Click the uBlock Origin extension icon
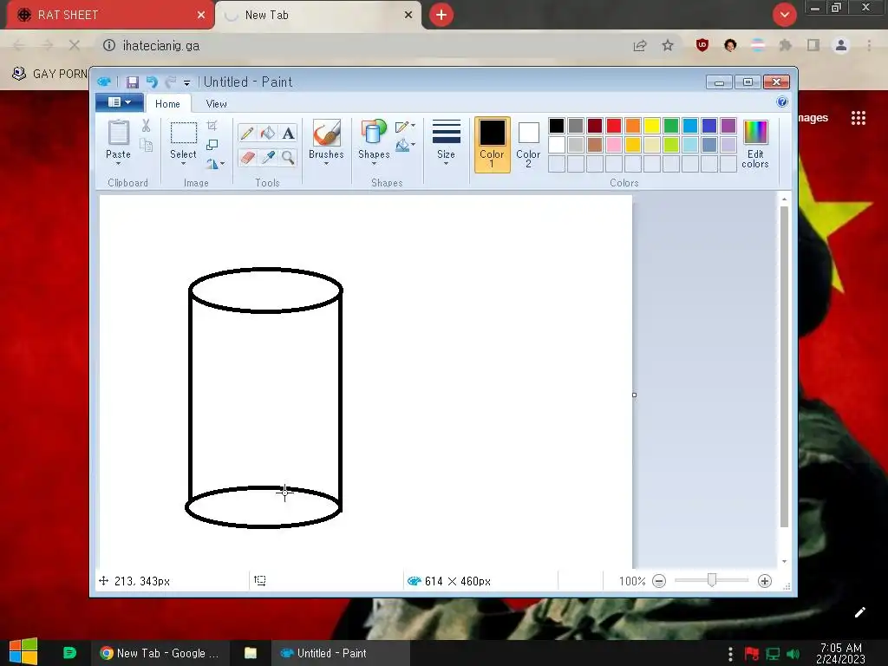Screen dimensions: 888x666 coord(702,45)
